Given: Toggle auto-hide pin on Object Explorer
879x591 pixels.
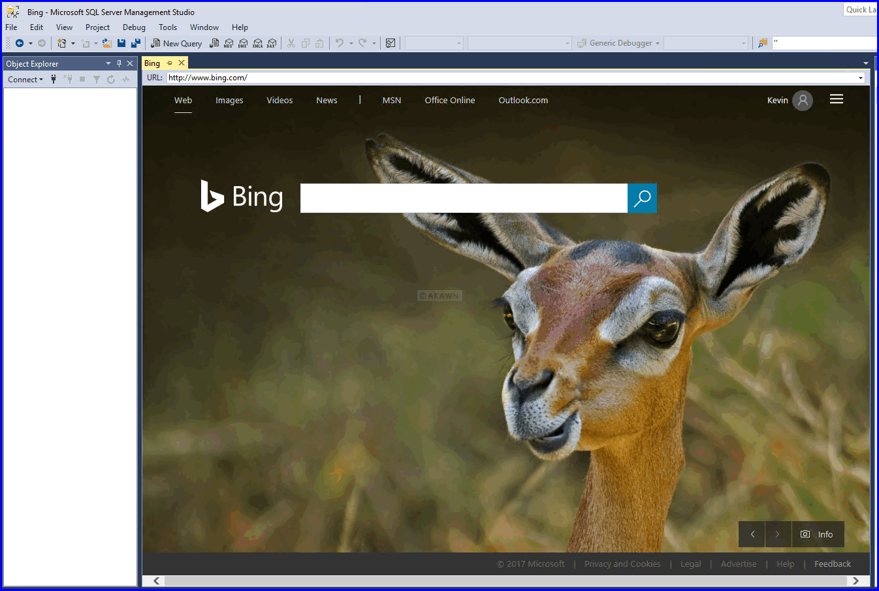Looking at the screenshot, I should (x=119, y=63).
